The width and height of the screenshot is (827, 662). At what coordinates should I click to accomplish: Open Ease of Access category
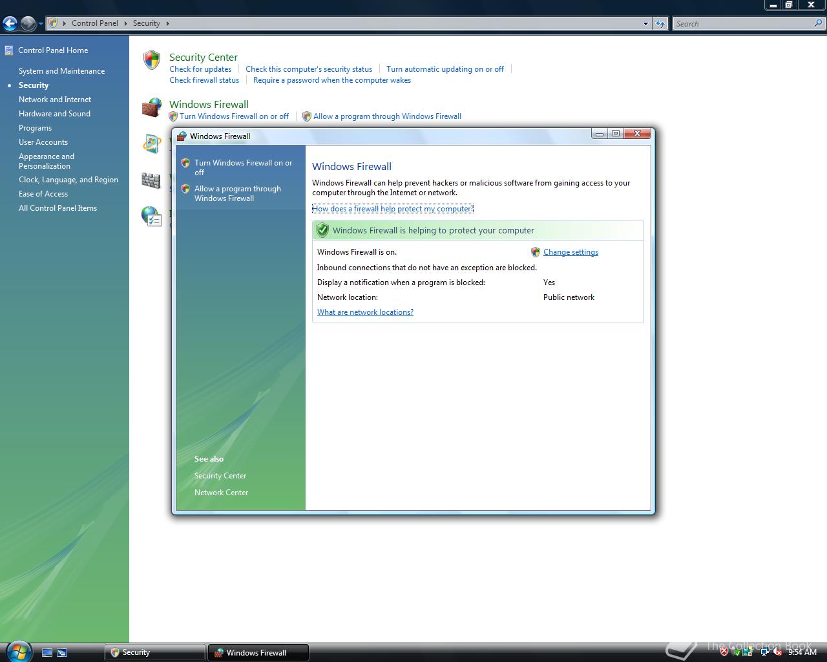[43, 194]
